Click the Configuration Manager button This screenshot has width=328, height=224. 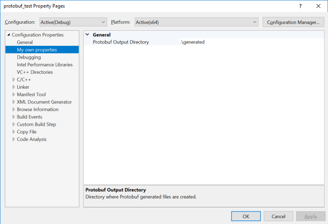tap(293, 22)
